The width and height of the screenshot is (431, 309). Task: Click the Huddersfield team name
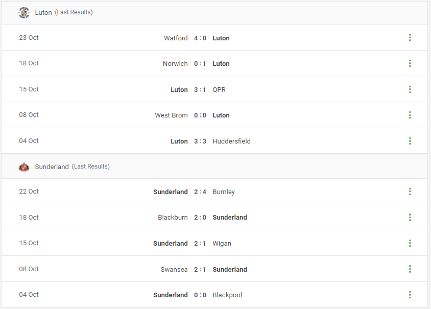point(231,141)
